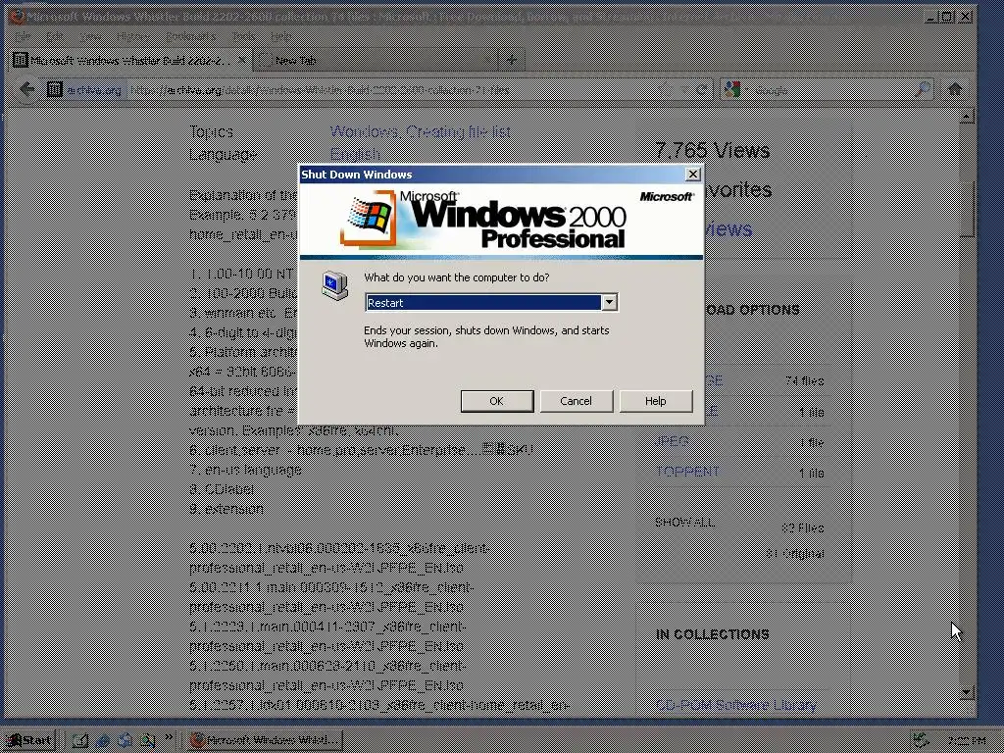Click fourth quick launch icon

coord(147,741)
